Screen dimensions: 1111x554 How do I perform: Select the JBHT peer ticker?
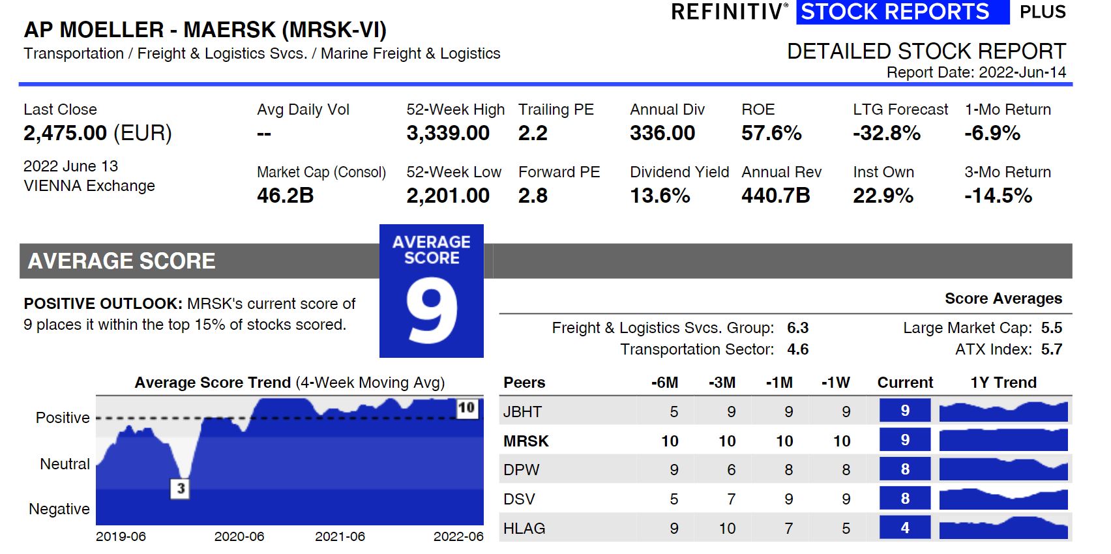pyautogui.click(x=522, y=412)
